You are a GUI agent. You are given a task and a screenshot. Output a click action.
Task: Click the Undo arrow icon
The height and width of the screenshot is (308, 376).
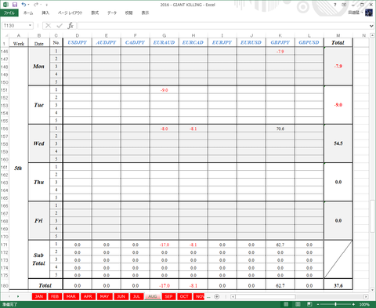[23, 5]
